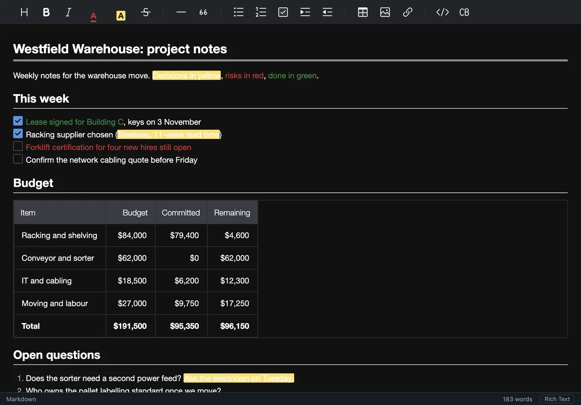Click the Westfield Warehouse: project notes title
581x405 pixels.
[x=120, y=49]
